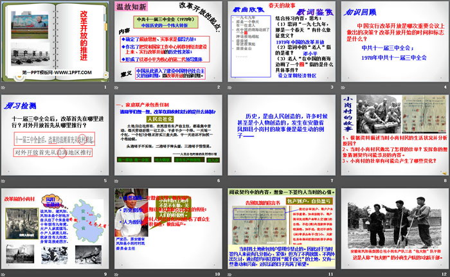Click slide number 4 label
Viewport: 450px width, 277px height.
pyautogui.click(x=445, y=87)
